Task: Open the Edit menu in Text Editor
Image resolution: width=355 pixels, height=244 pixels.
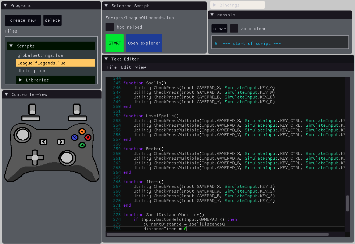Action: coord(126,67)
